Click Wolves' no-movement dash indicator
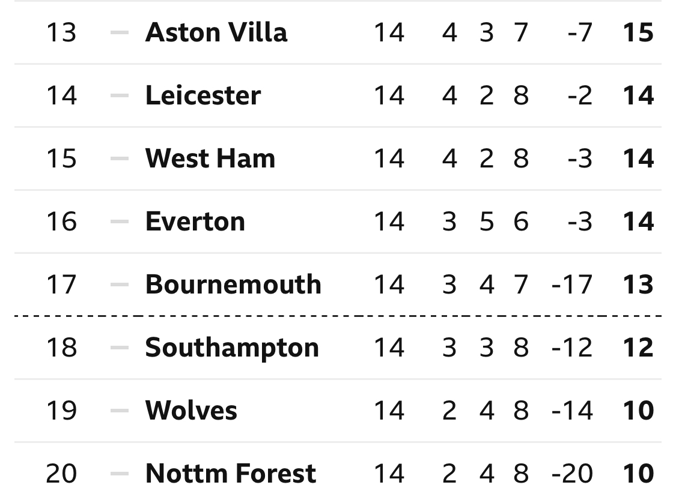The height and width of the screenshot is (491, 676). tap(120, 411)
